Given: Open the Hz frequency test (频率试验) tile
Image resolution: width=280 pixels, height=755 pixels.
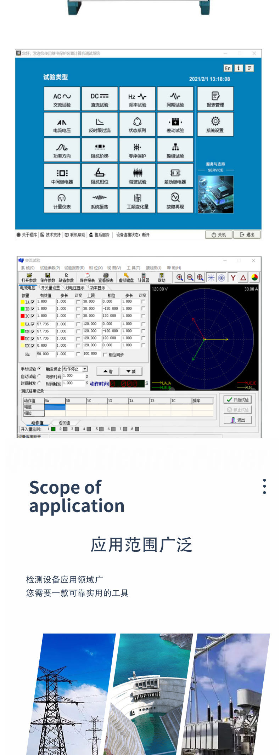Looking at the screenshot, I should pos(137,99).
